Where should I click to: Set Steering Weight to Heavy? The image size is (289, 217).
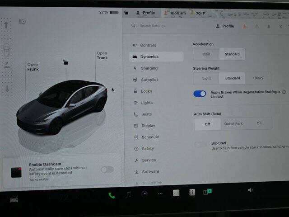pyautogui.click(x=258, y=78)
